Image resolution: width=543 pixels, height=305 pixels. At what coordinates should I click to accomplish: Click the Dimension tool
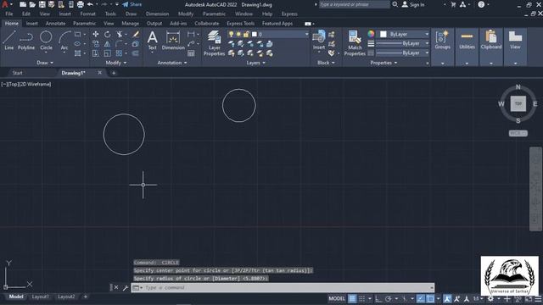pos(173,40)
